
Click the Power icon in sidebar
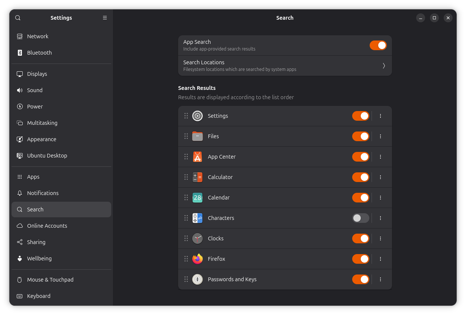point(20,107)
